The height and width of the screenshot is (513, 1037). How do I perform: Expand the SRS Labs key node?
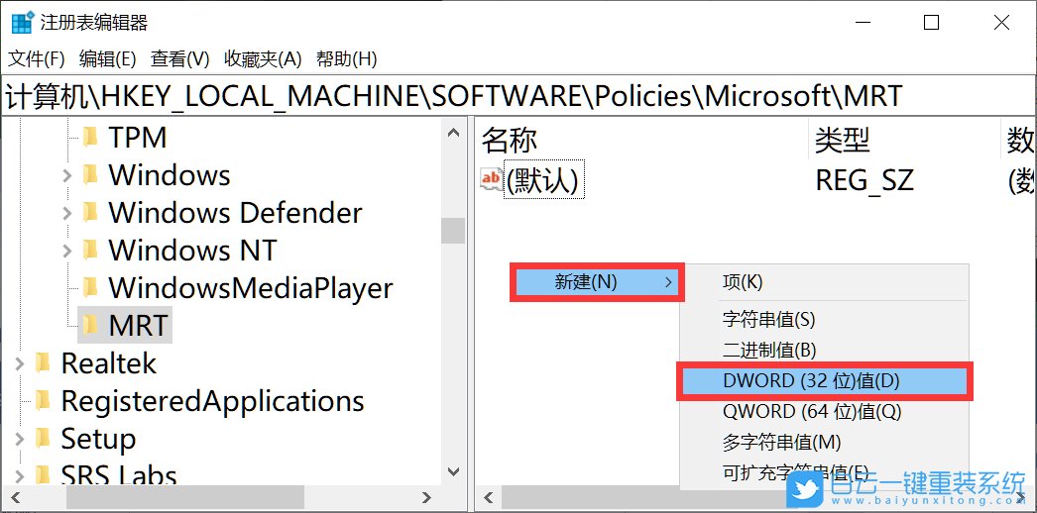click(19, 475)
